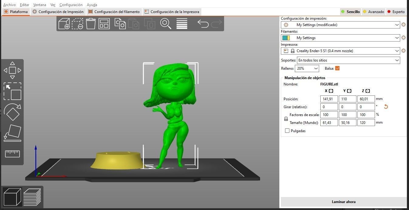Click the Copy icon in top toolbar
409x210 pixels.
[120, 24]
